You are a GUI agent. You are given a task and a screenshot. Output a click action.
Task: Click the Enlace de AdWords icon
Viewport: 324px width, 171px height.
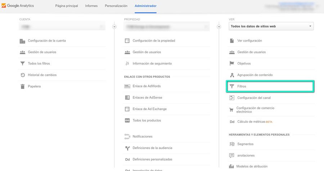(x=127, y=86)
